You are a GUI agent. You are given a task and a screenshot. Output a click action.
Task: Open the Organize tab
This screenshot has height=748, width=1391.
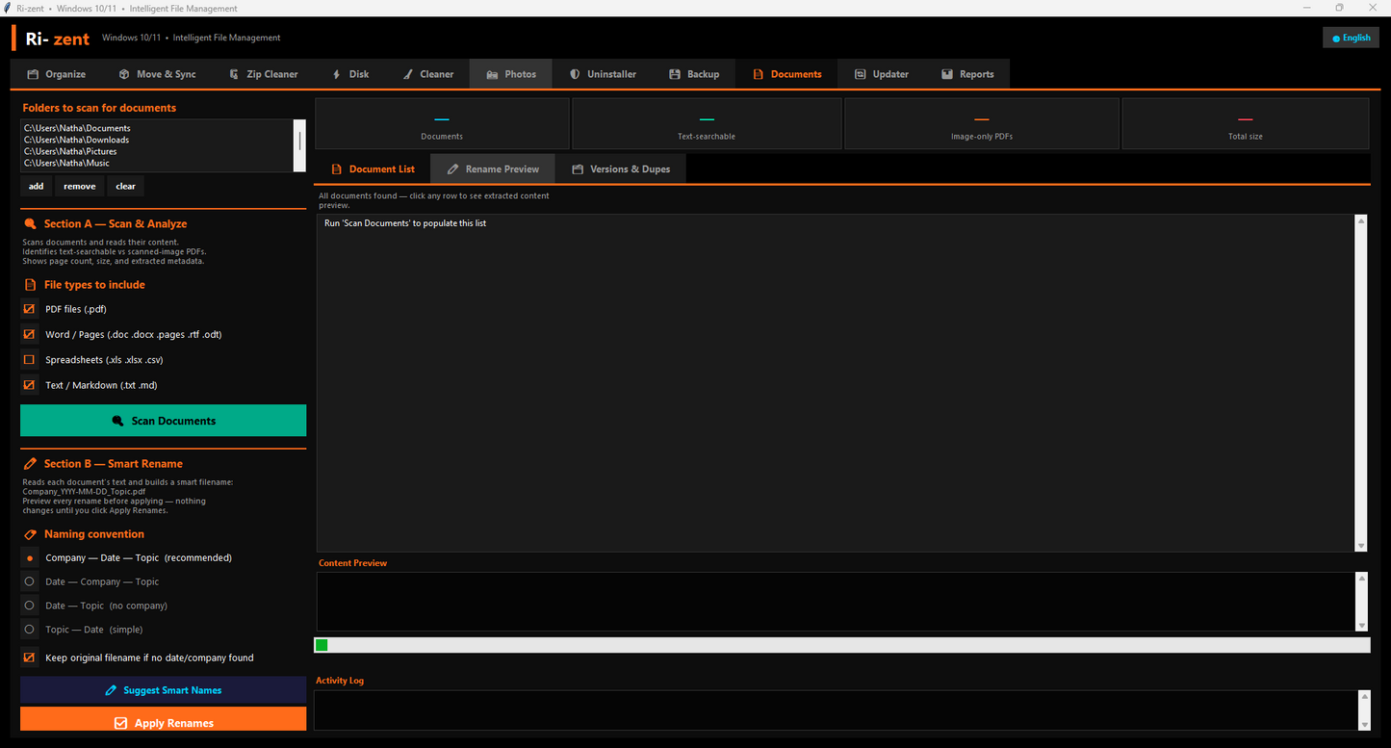57,74
